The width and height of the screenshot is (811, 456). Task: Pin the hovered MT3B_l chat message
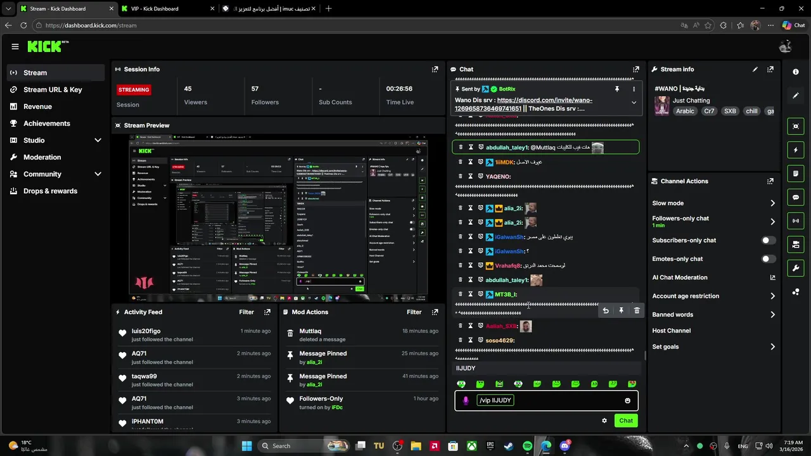(x=621, y=310)
